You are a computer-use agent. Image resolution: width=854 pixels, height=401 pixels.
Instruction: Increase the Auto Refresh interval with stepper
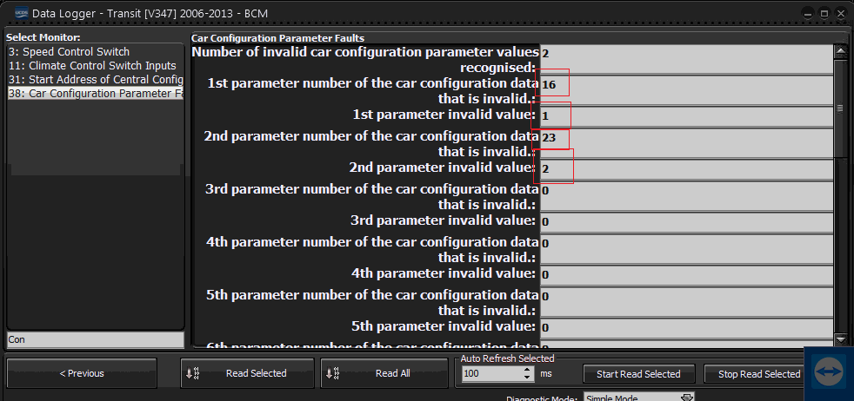point(528,369)
